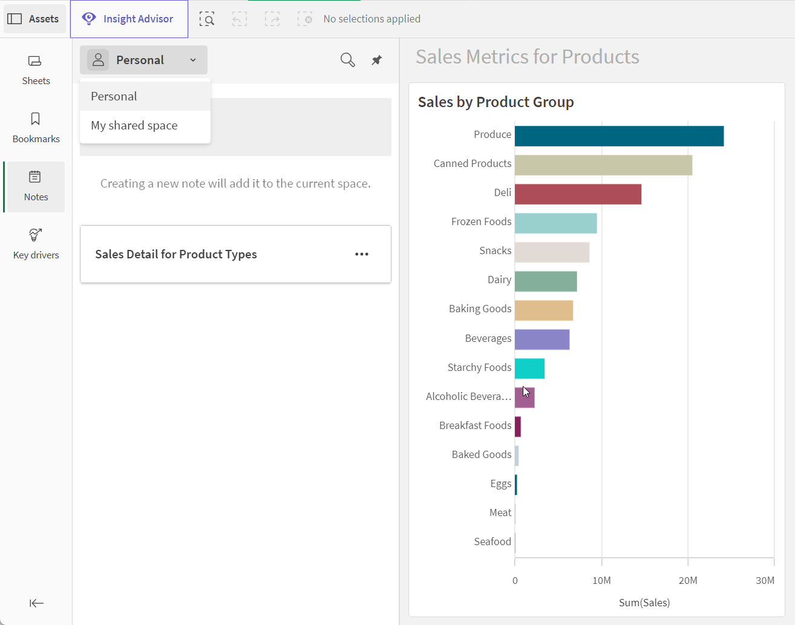Pin the notes panel
The width and height of the screenshot is (795, 625).
pos(376,60)
